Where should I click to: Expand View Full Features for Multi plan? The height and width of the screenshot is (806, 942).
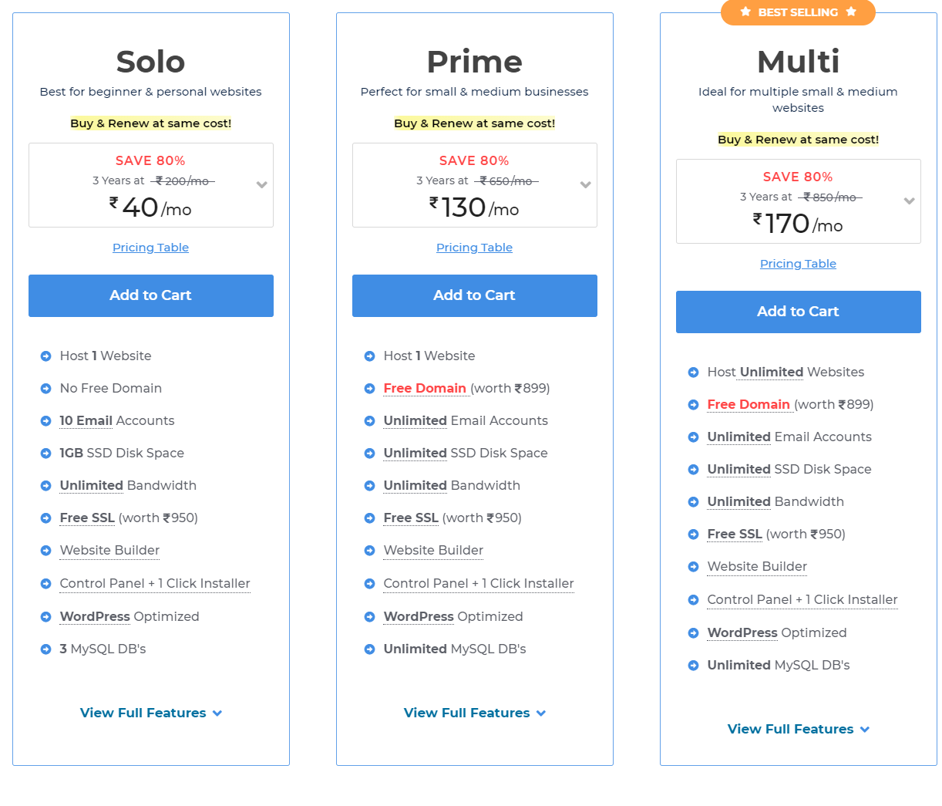coord(798,729)
